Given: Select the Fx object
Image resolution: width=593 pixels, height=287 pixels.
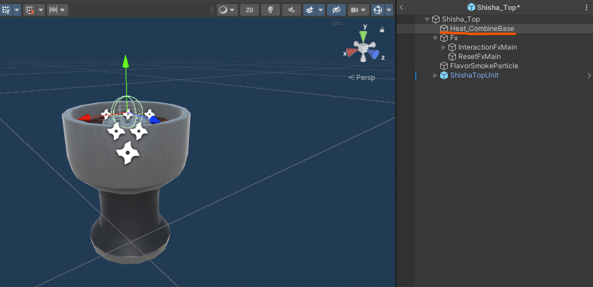Looking at the screenshot, I should point(454,38).
